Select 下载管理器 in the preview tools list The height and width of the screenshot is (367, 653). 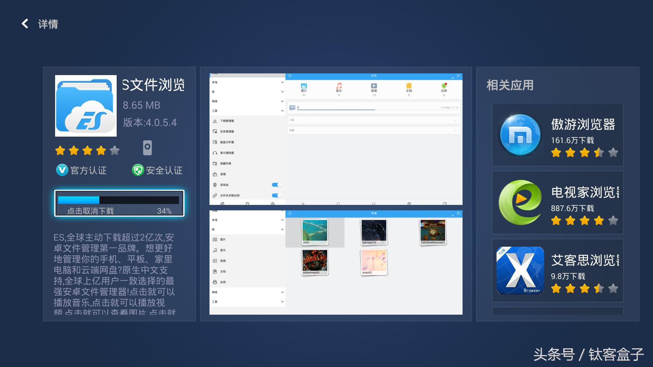(227, 121)
